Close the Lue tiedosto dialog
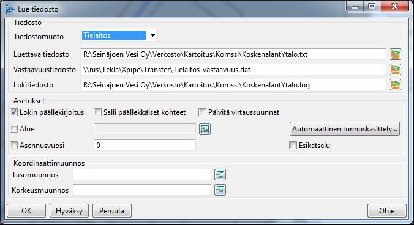This screenshot has width=414, height=225. (395, 7)
